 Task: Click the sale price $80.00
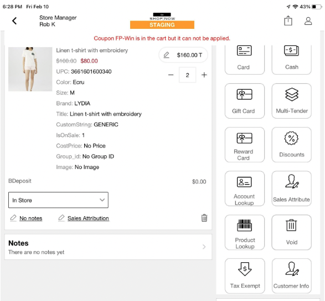[x=89, y=61]
